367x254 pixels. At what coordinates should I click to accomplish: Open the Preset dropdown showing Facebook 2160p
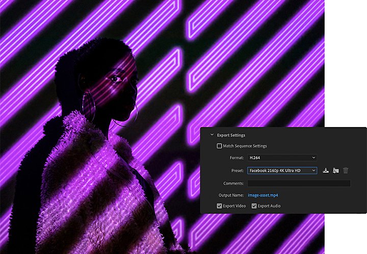pos(282,171)
